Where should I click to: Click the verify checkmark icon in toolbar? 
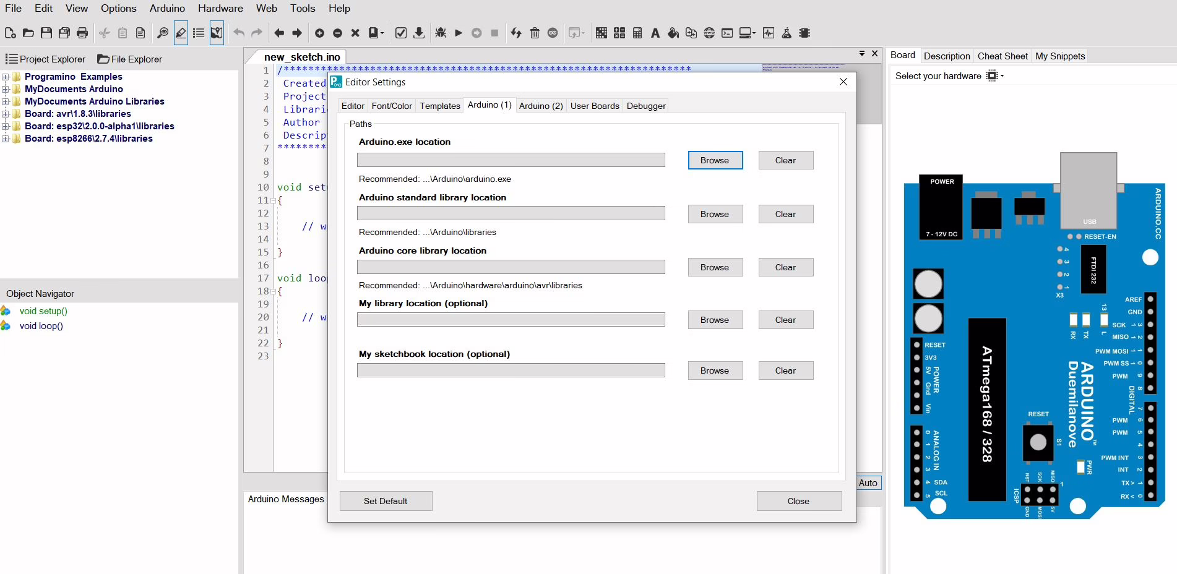point(401,33)
